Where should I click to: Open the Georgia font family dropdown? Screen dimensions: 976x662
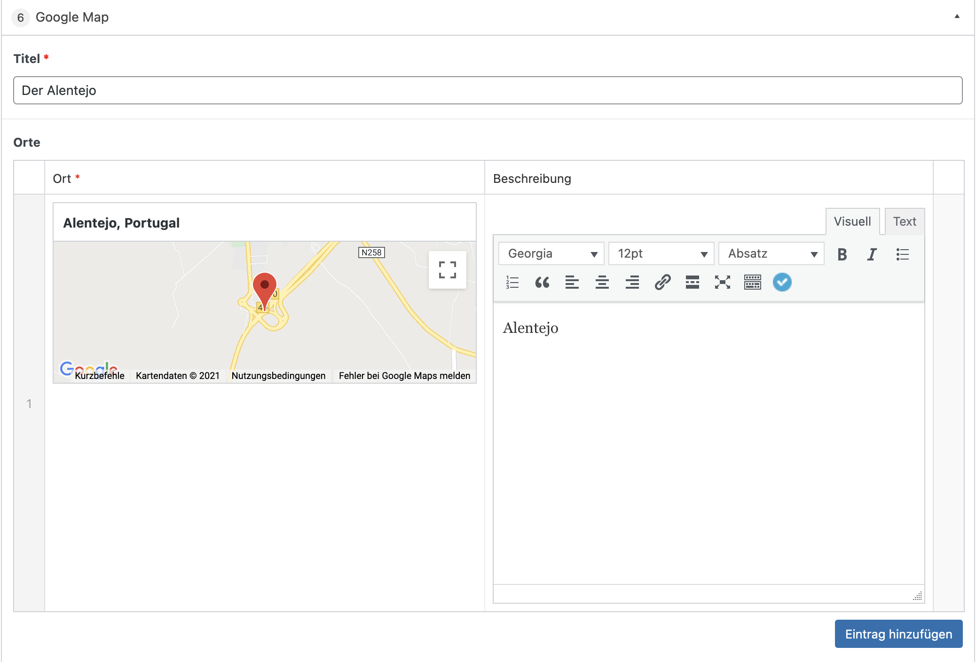(551, 254)
